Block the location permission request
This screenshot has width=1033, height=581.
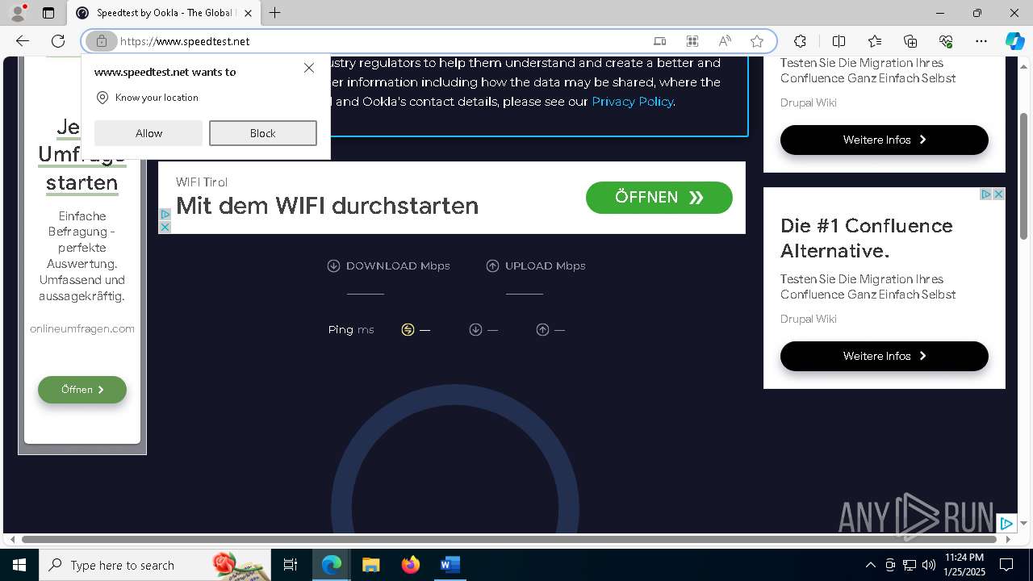263,133
